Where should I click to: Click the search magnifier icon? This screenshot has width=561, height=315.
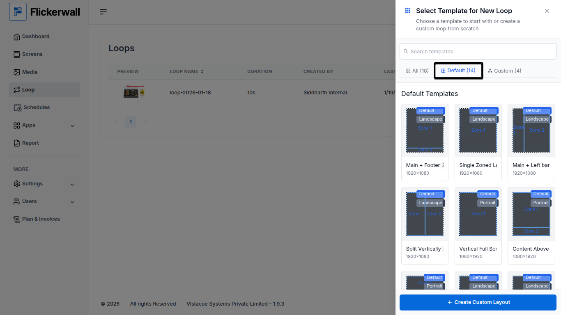406,52
